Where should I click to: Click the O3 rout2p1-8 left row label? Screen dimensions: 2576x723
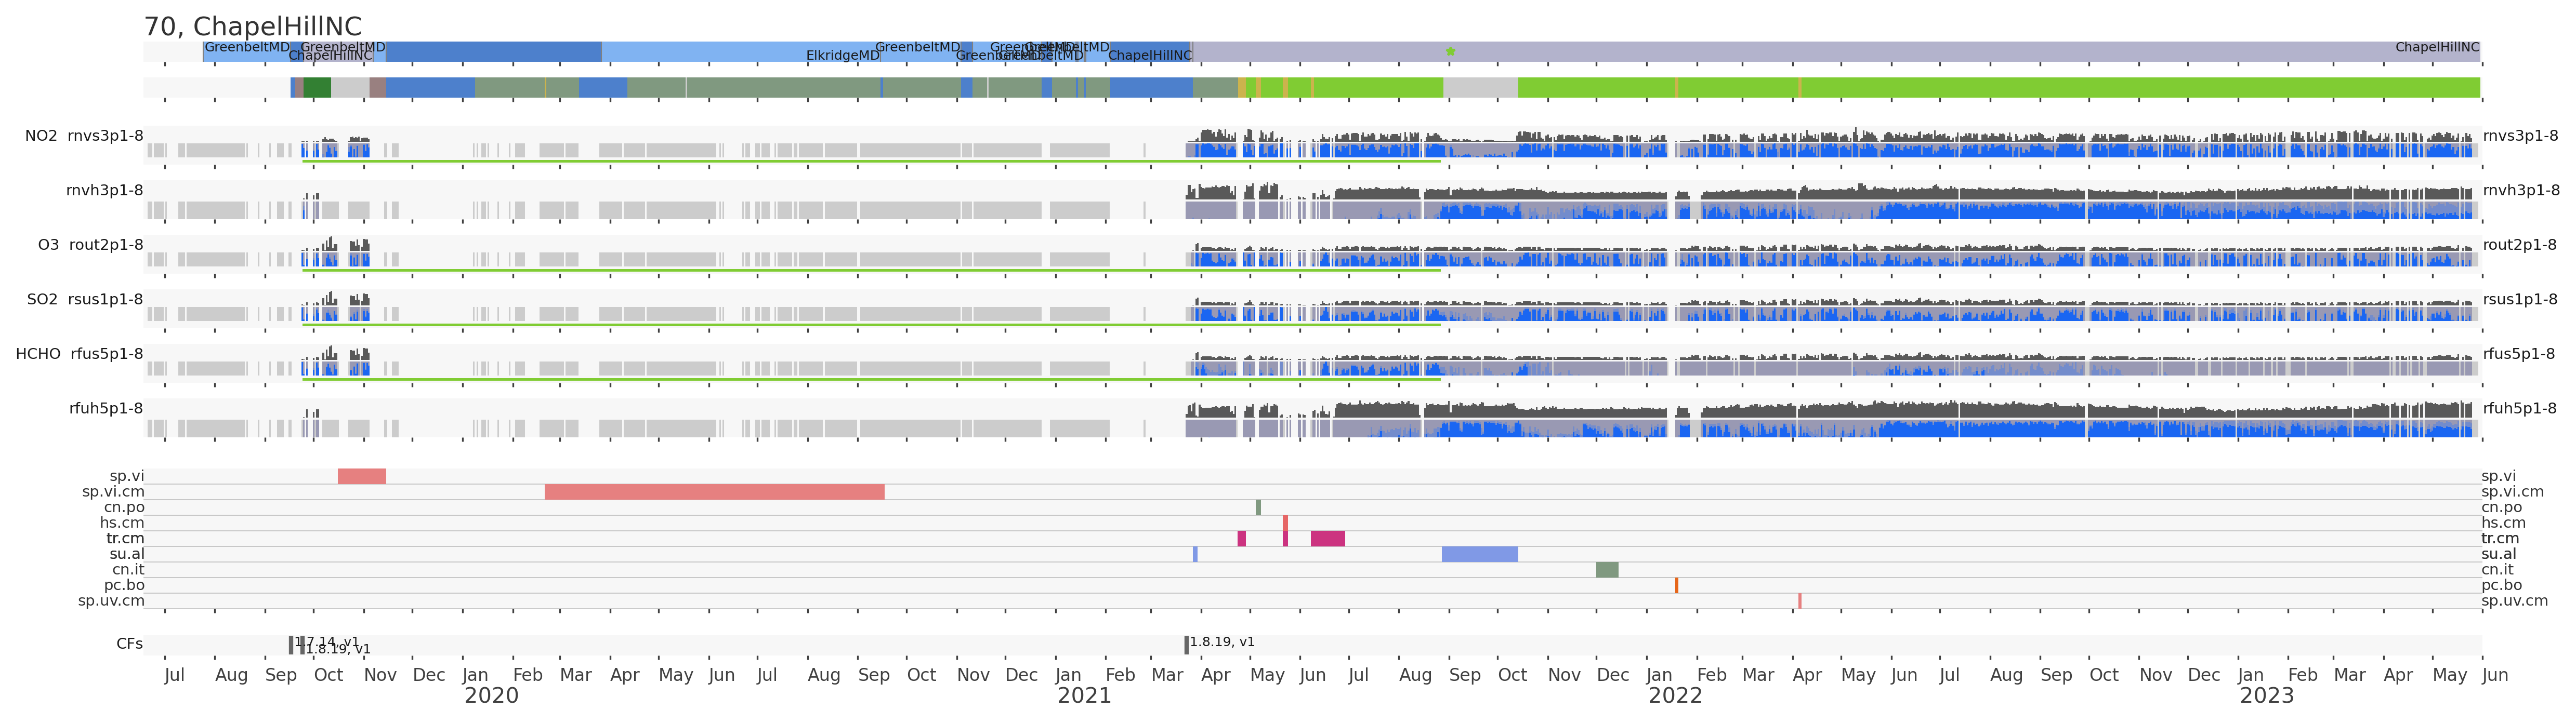[x=90, y=245]
